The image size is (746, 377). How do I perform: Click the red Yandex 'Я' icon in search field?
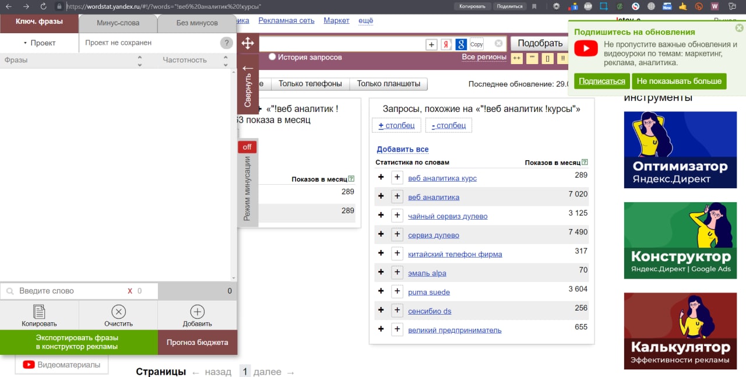coord(446,44)
